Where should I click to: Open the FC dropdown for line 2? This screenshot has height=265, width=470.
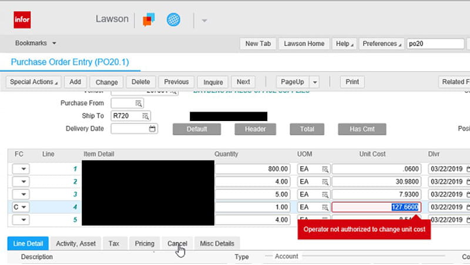(x=21, y=182)
